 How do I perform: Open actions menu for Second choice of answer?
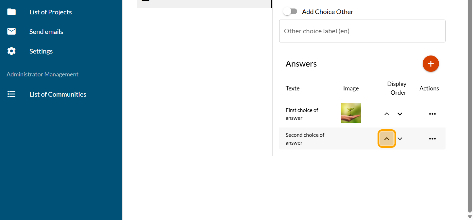point(432,139)
